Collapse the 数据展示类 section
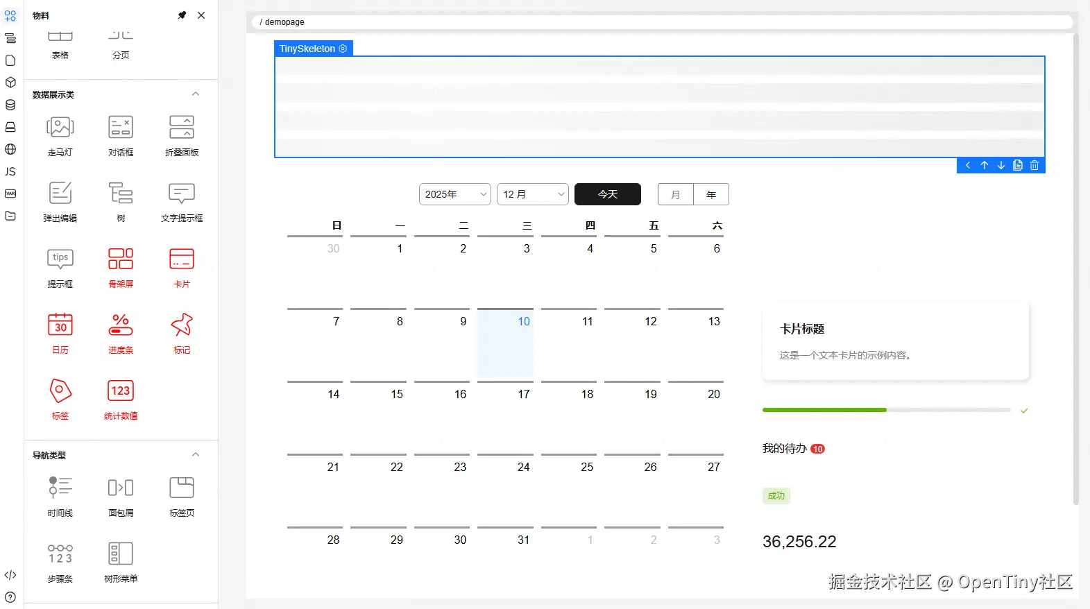This screenshot has width=1090, height=609. [196, 94]
